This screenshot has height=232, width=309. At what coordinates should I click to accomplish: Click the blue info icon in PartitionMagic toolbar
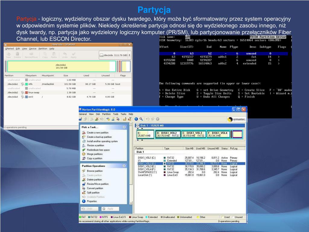136,119
